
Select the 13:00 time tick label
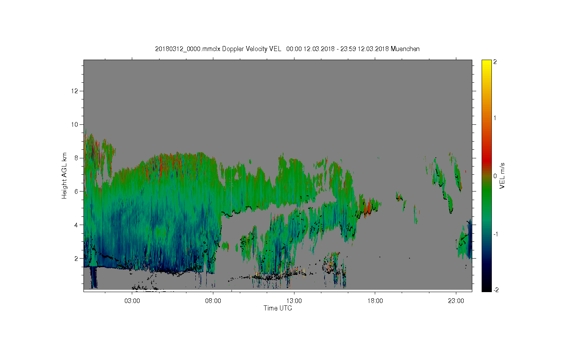294,301
